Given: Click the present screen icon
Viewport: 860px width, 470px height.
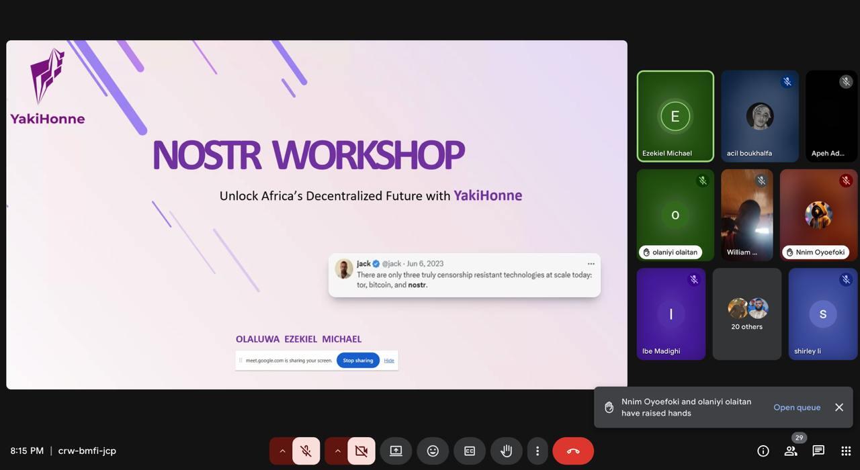Looking at the screenshot, I should pyautogui.click(x=396, y=451).
